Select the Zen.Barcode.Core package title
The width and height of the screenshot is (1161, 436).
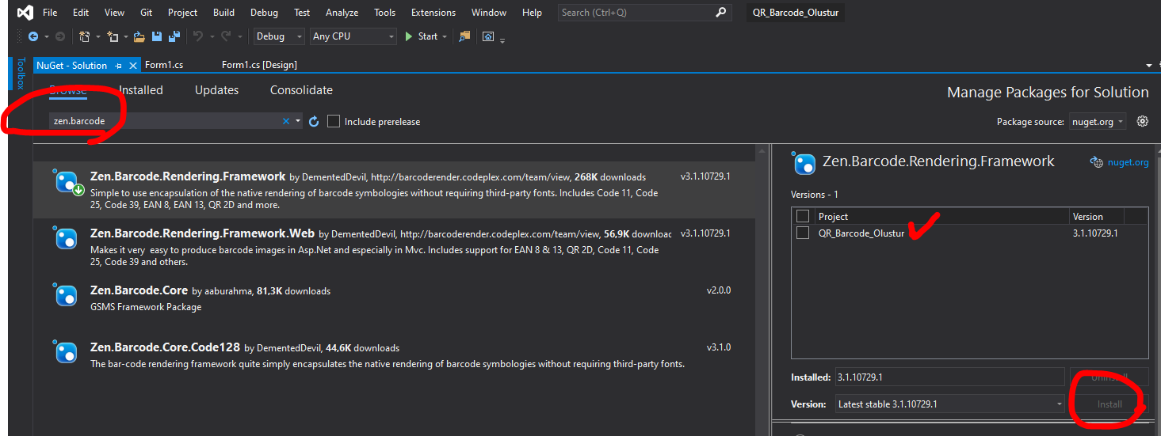[139, 290]
